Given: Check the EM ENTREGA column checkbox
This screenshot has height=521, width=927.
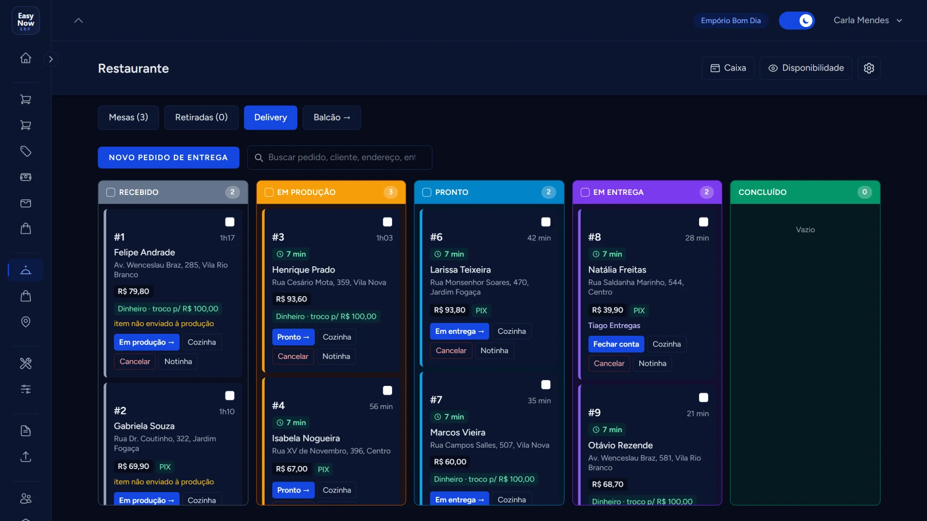Looking at the screenshot, I should coord(585,192).
